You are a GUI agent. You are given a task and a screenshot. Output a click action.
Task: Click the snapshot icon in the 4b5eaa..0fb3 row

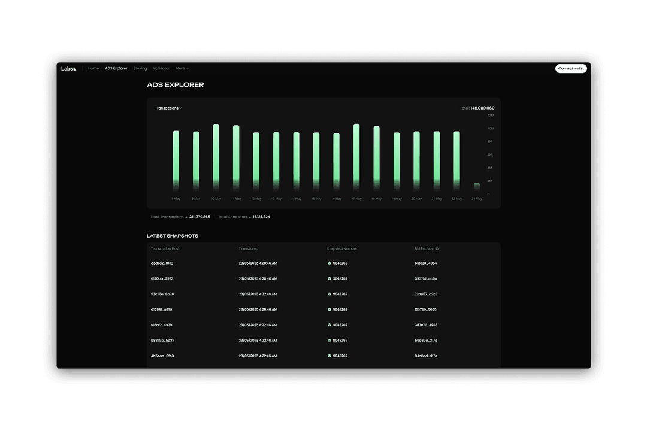329,356
